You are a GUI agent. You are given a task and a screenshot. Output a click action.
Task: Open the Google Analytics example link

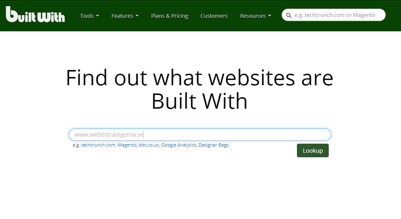pyautogui.click(x=178, y=145)
